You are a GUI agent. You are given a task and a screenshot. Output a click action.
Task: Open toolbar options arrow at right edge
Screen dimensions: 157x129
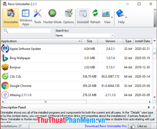(155, 26)
